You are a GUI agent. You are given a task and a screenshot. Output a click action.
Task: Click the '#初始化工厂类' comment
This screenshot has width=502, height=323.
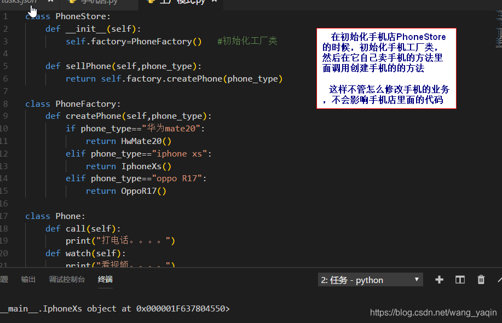(247, 41)
